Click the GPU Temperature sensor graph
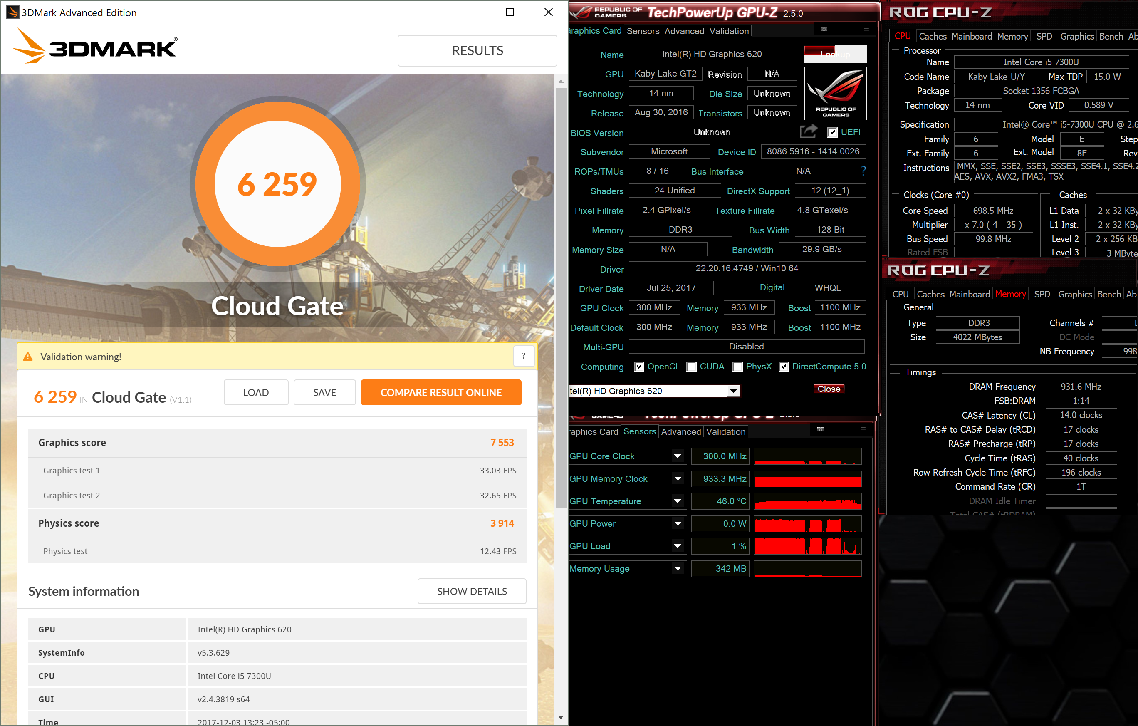The height and width of the screenshot is (726, 1138). 808,501
